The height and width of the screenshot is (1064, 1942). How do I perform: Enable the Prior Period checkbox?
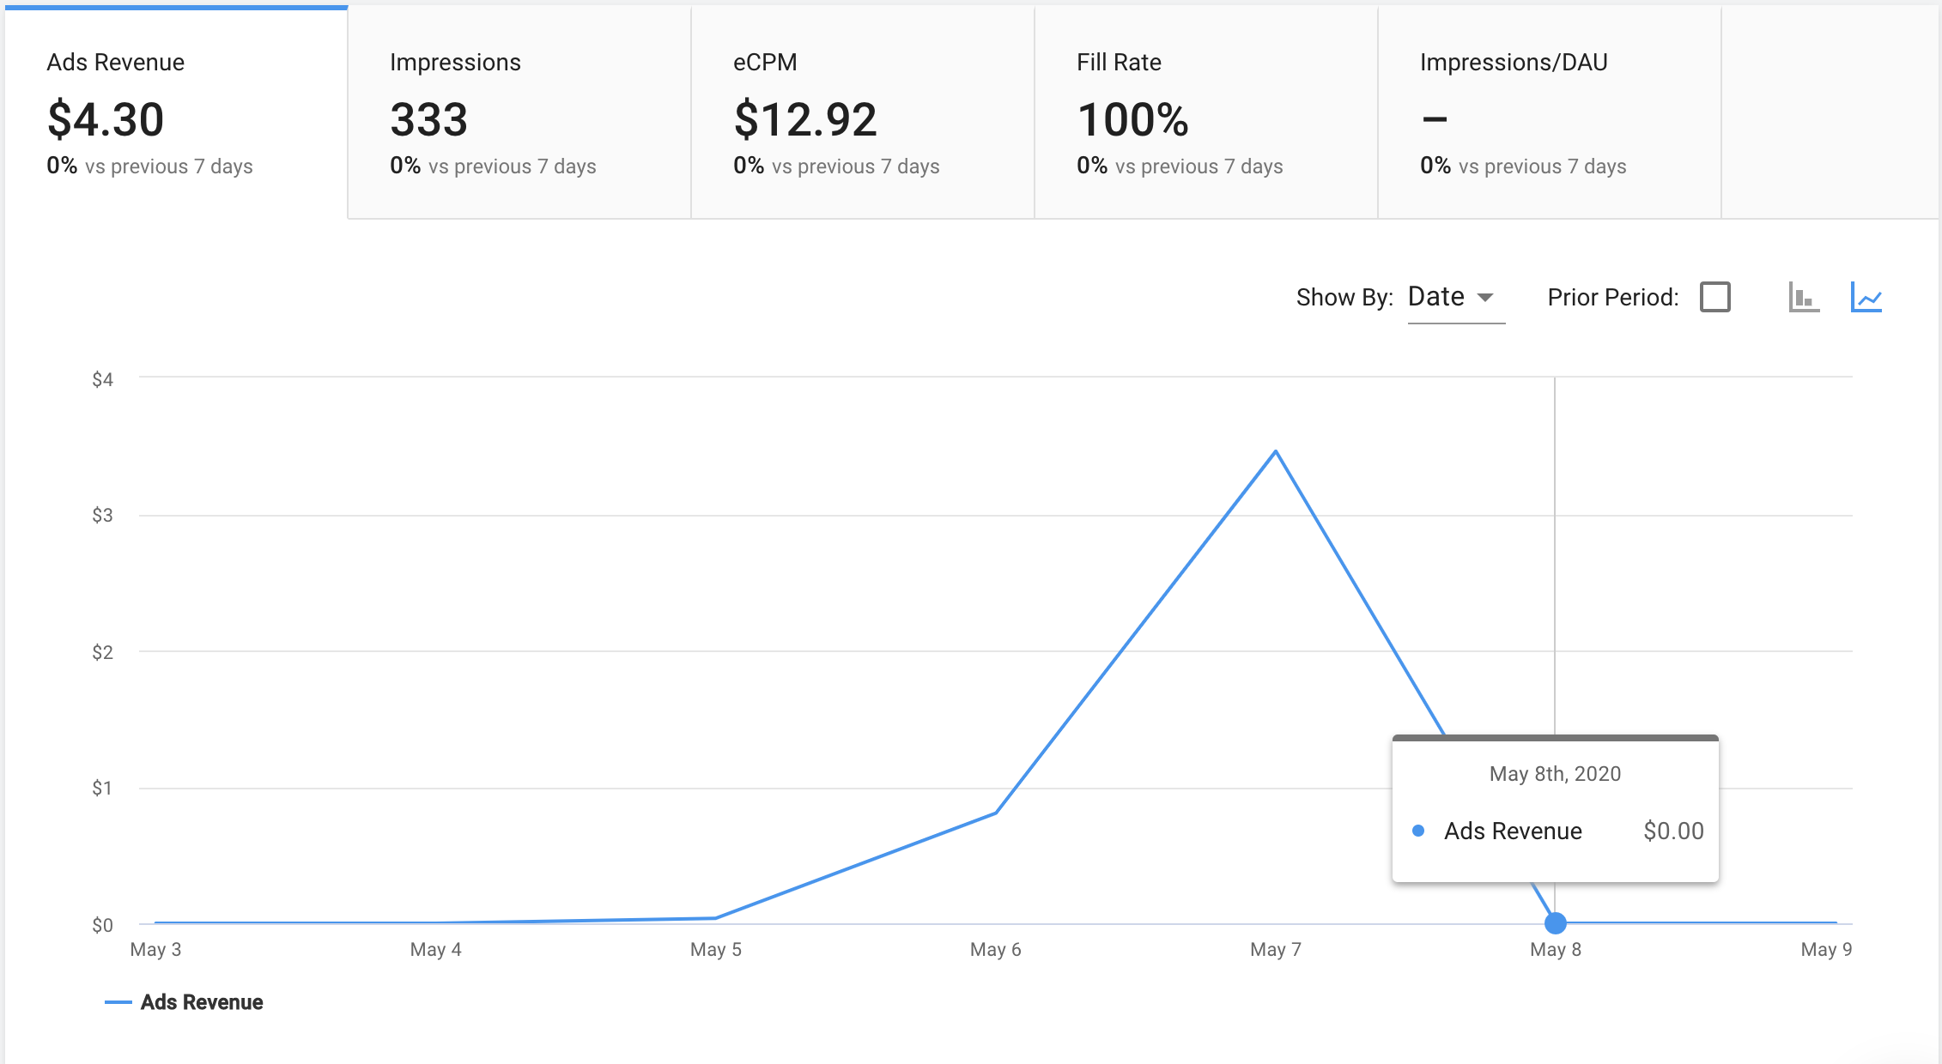click(x=1714, y=297)
